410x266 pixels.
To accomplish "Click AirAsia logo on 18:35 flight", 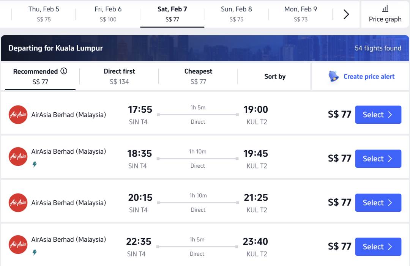I will pos(18,156).
